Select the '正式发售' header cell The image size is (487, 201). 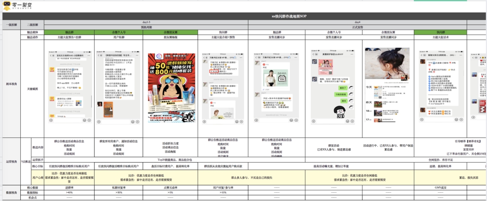coord(356,27)
